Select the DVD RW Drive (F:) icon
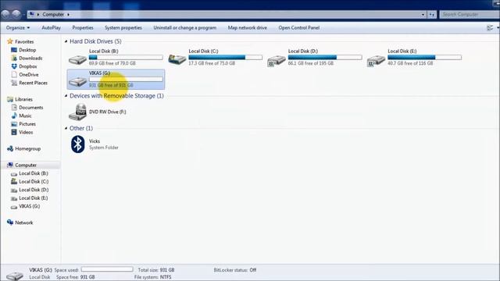Viewport: 500px width, 281px height. (x=77, y=112)
